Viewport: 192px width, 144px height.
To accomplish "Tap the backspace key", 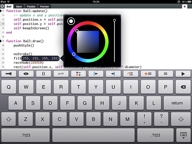I will pyautogui.click(x=183, y=87).
